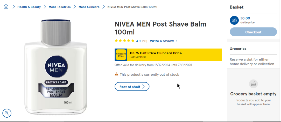Image resolution: width=281 pixels, height=122 pixels.
Task: Go to Mens Toiletries breadcrumb
Action: (x=60, y=7)
